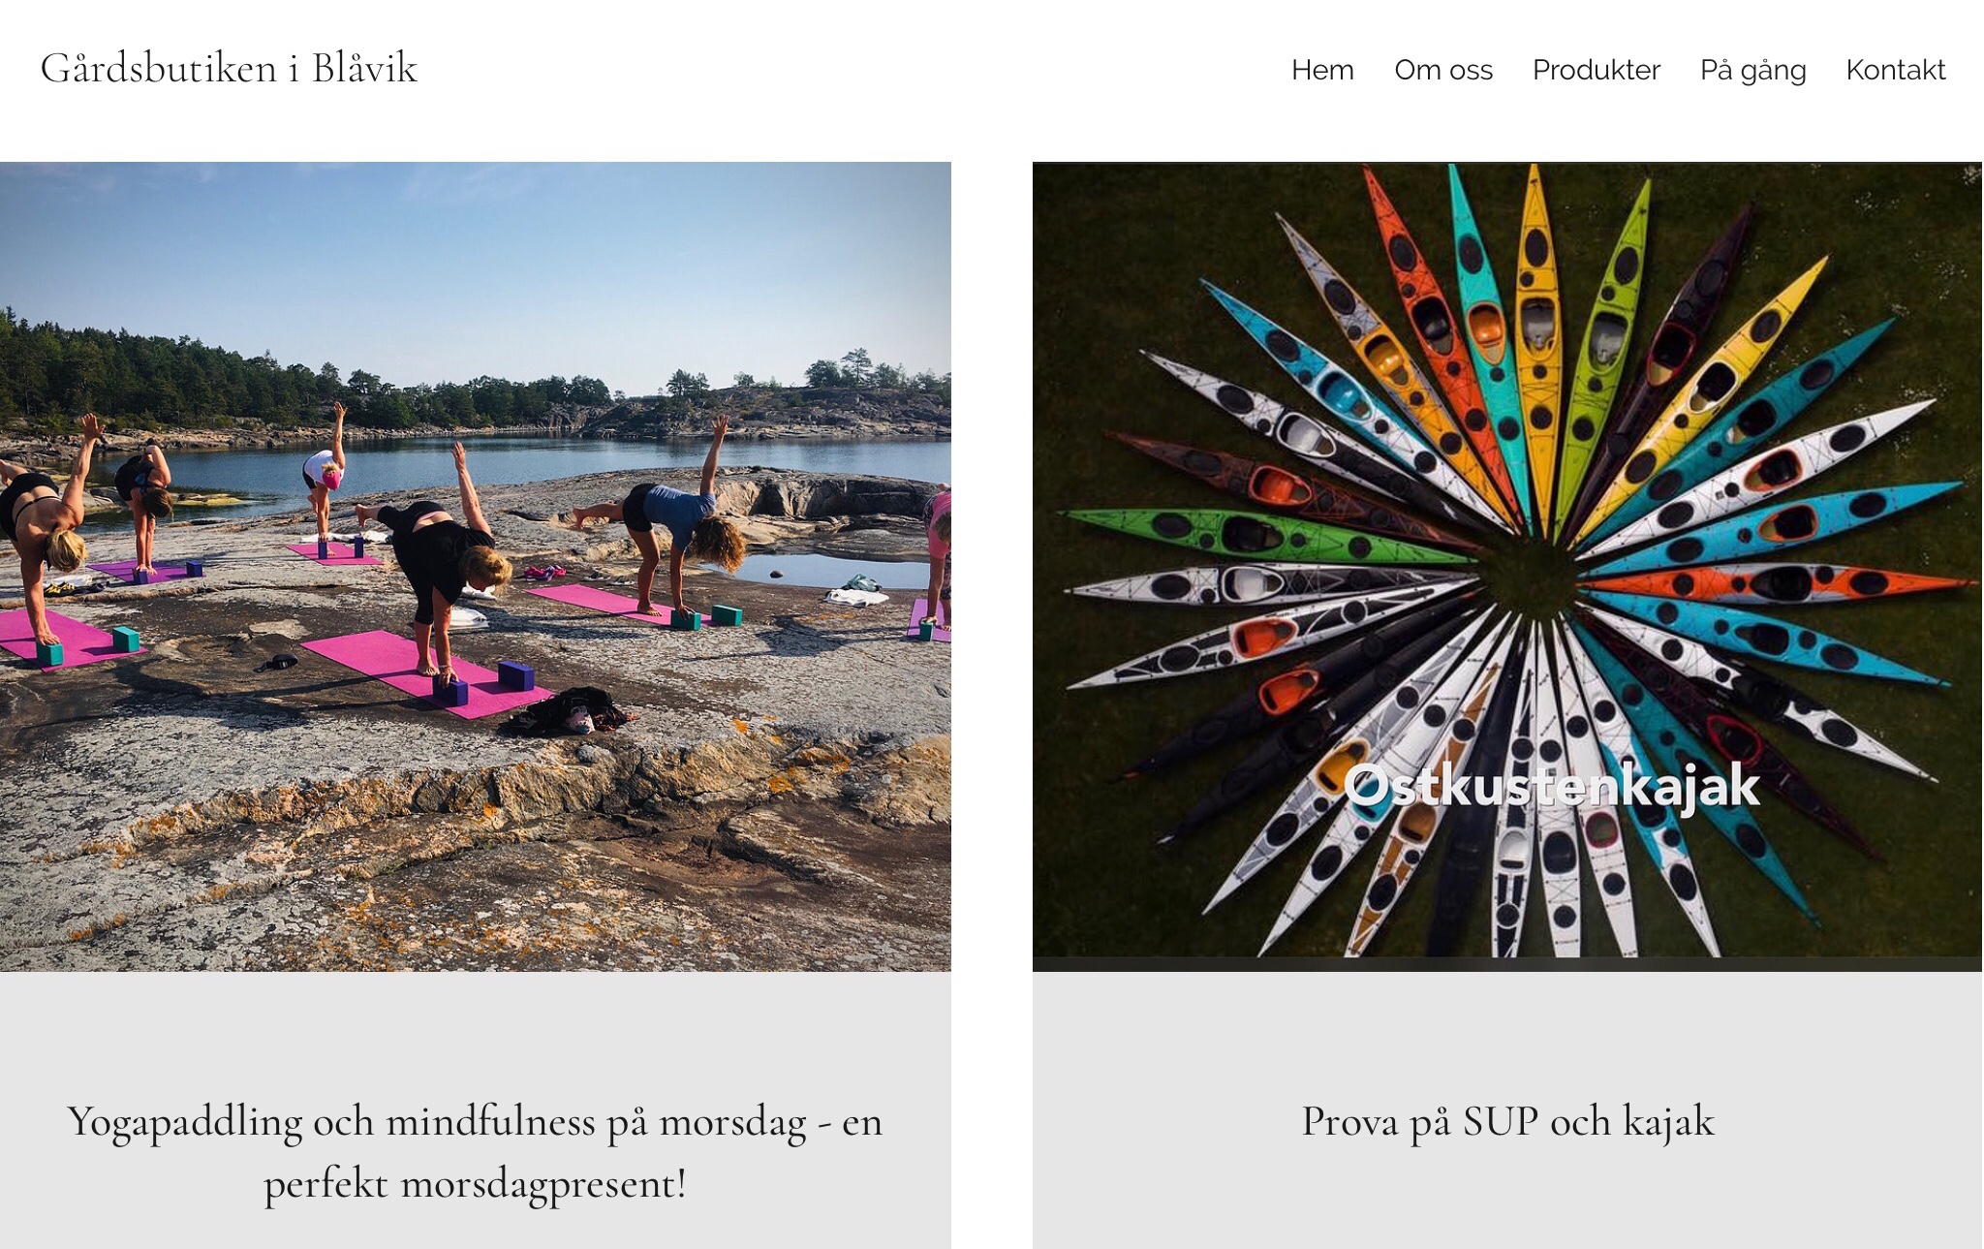Click the Prova på SUP och kajak heading
This screenshot has width=1984, height=1249.
click(1507, 1122)
